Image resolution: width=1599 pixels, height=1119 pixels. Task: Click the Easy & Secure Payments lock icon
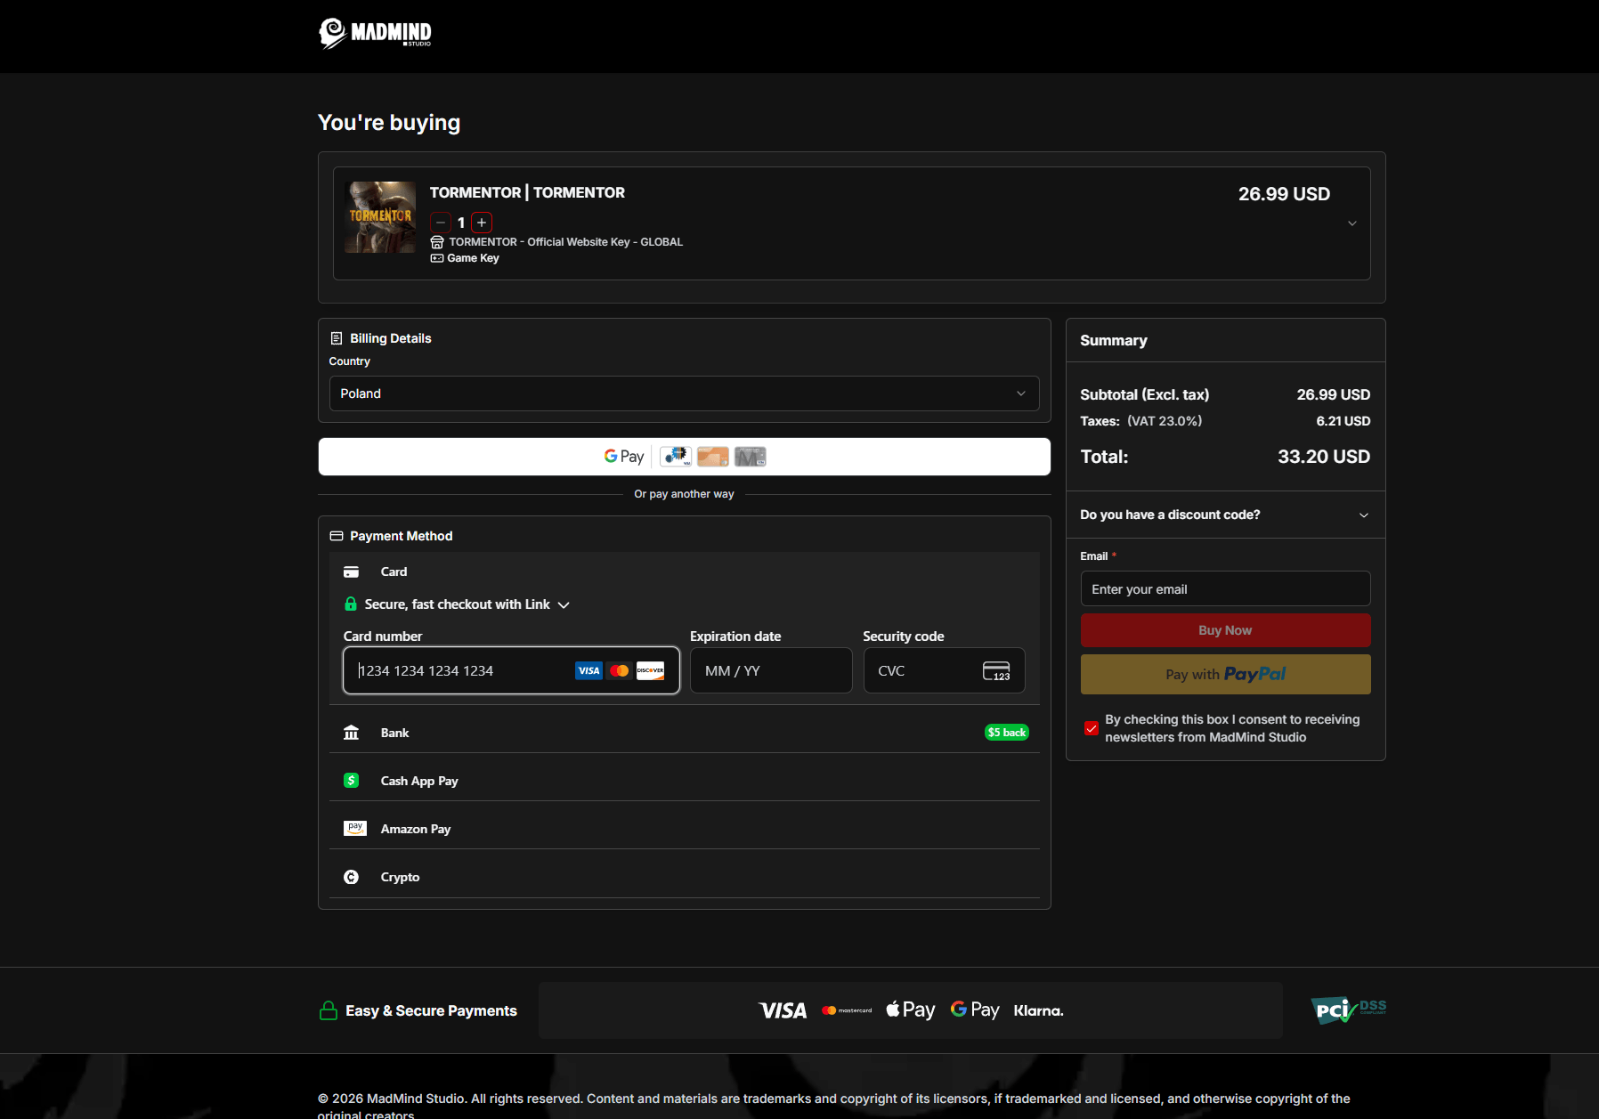coord(329,1010)
